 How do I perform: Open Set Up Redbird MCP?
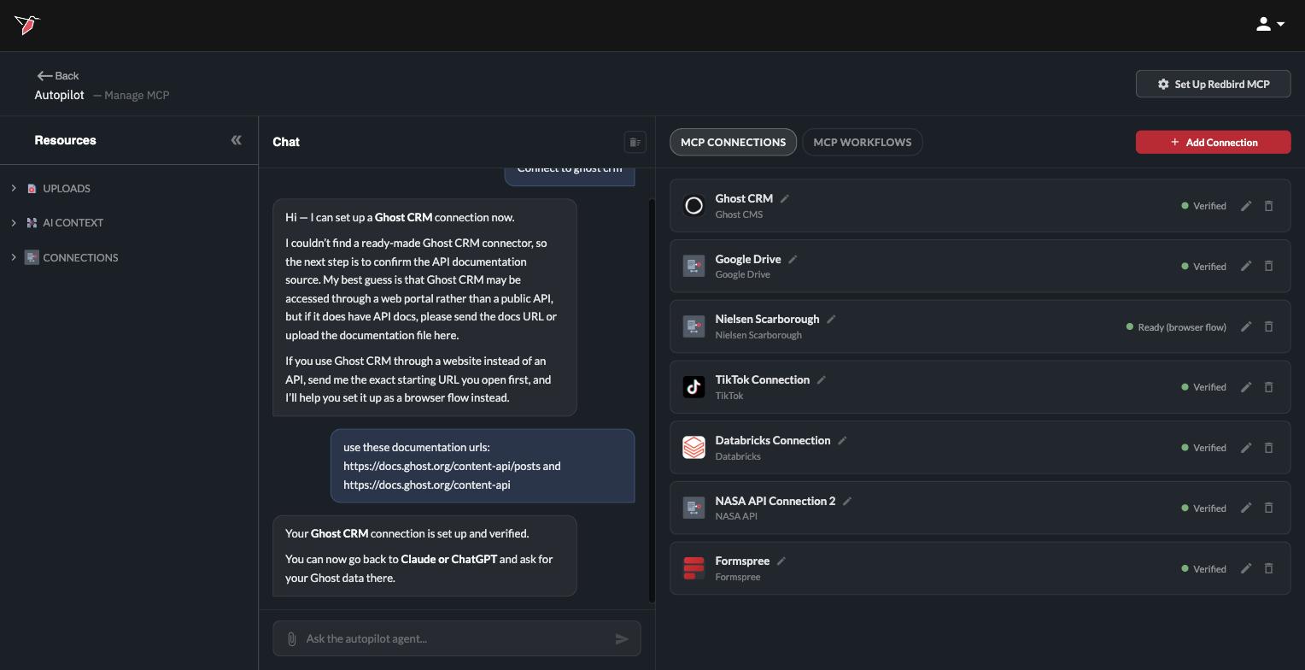pos(1213,84)
